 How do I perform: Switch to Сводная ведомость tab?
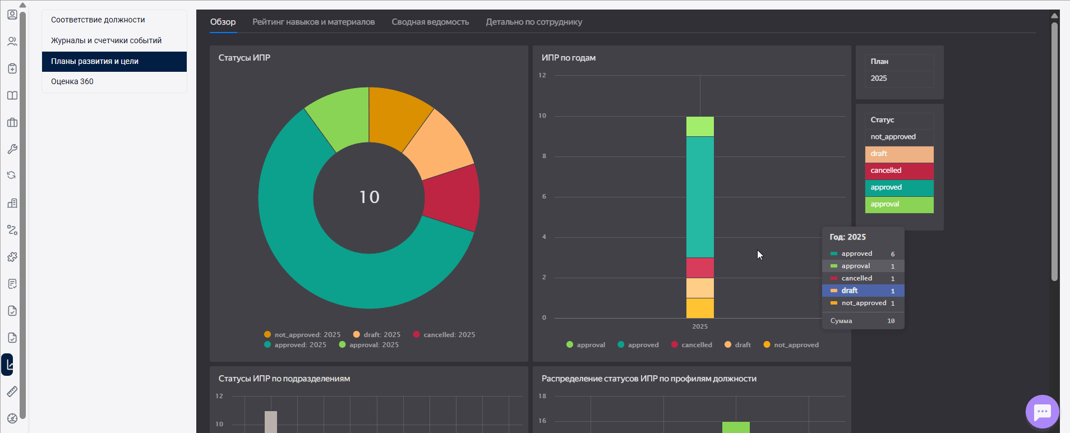[430, 22]
